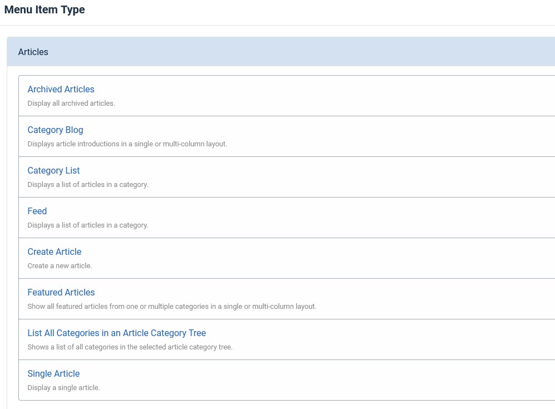Viewport: 555px width, 409px height.
Task: Choose Category Blog menu item type
Action: 55,130
